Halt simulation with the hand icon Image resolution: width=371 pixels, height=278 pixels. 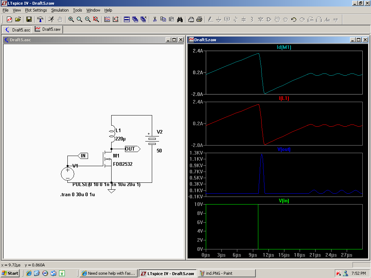[x=60, y=20]
